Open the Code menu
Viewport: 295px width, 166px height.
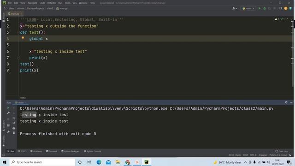click(42, 3)
